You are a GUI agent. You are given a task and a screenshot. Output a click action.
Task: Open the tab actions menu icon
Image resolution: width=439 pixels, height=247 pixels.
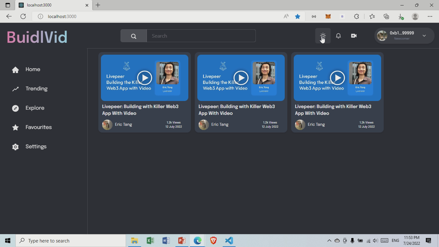(x=8, y=5)
